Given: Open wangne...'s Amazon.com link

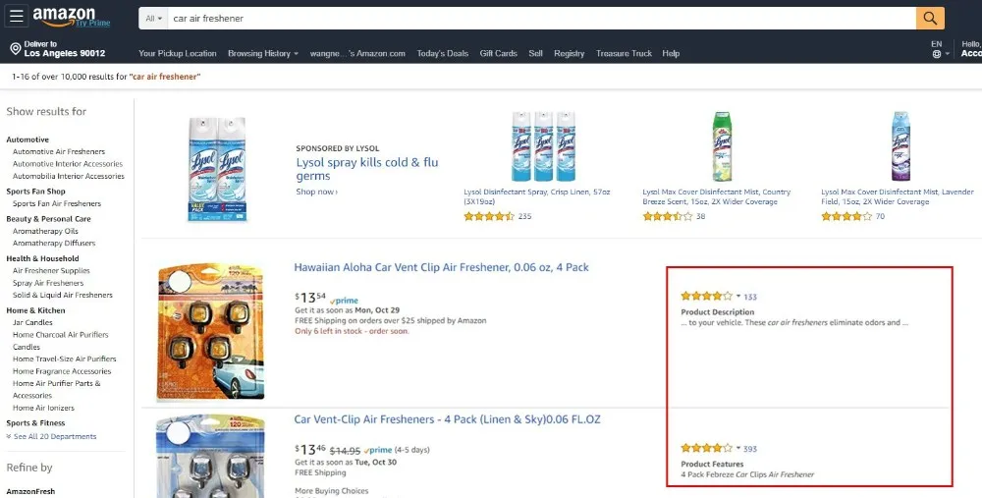Looking at the screenshot, I should pyautogui.click(x=357, y=54).
